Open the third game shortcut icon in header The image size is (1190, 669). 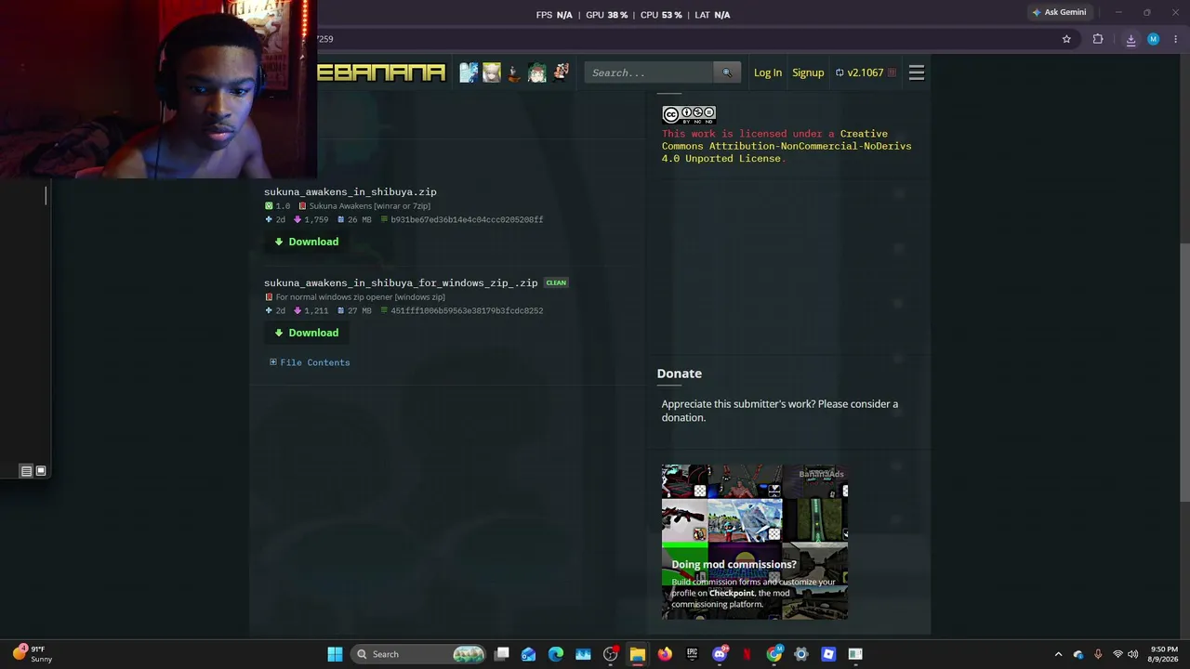pos(514,72)
